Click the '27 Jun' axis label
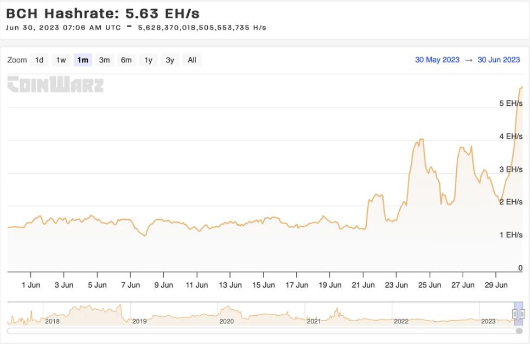 pos(463,285)
